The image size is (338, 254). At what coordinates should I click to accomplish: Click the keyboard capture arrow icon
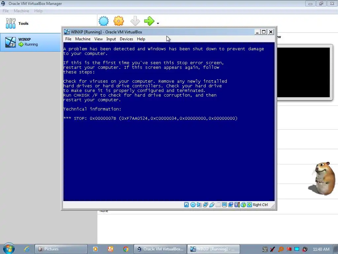[x=250, y=204]
